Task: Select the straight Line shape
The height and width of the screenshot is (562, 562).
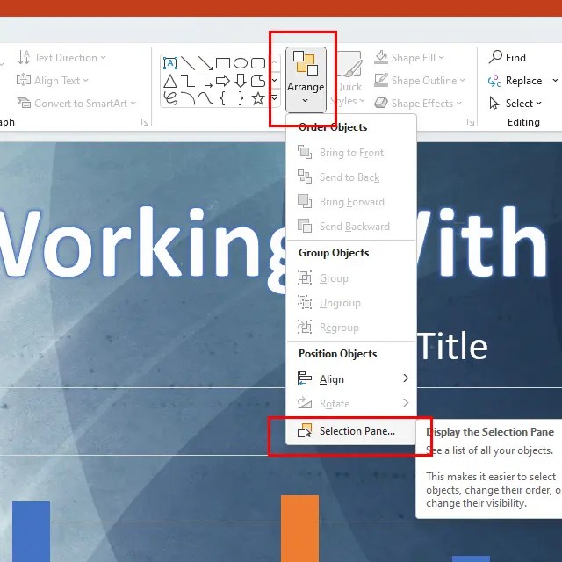Action: coord(188,63)
